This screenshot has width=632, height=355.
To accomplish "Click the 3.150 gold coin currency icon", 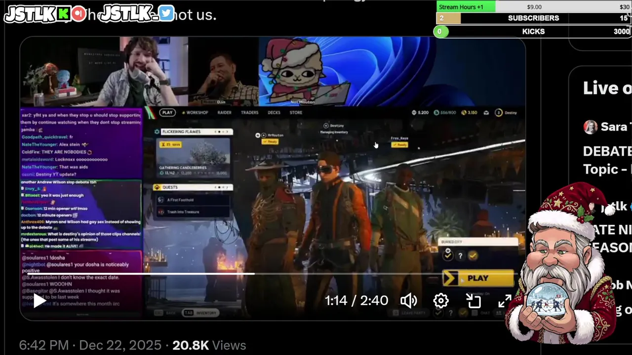I will tap(464, 113).
